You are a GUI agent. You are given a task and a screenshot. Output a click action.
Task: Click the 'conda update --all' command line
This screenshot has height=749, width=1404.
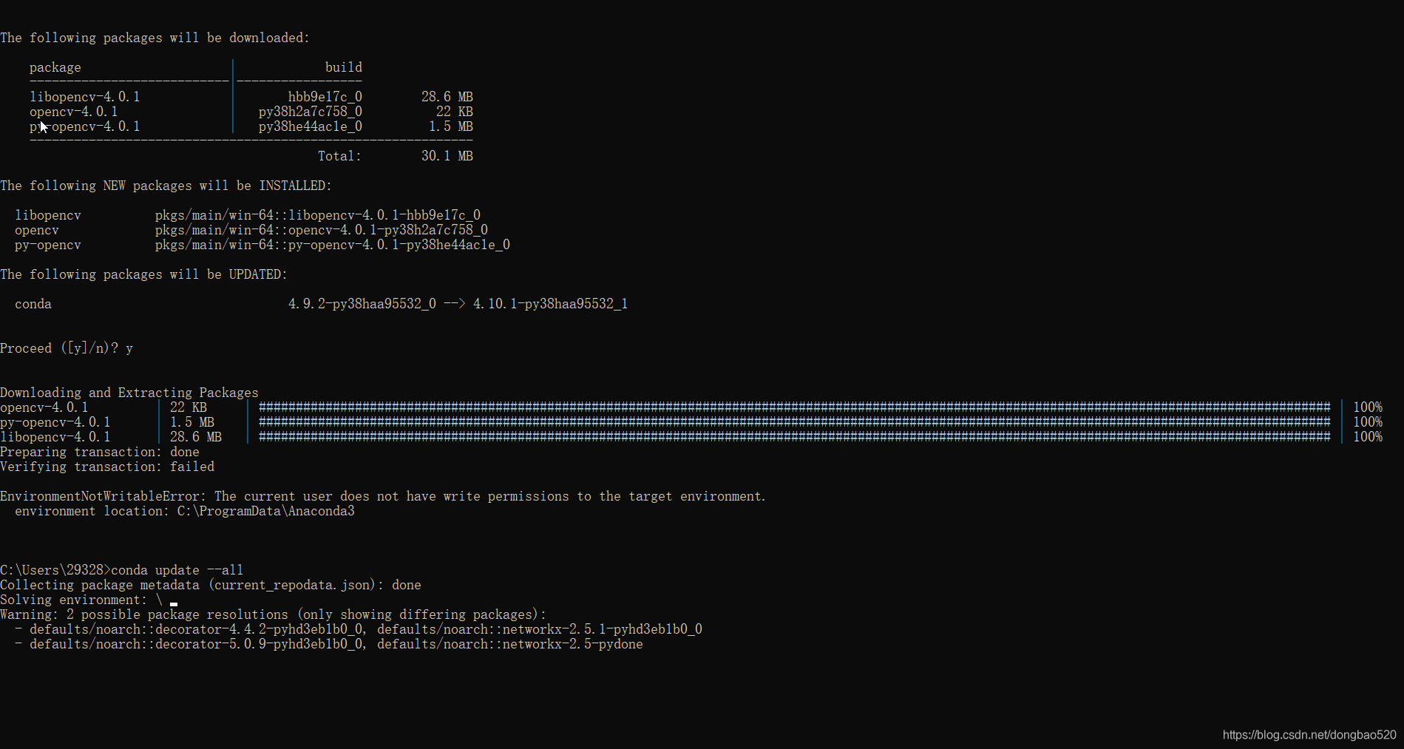coord(177,570)
